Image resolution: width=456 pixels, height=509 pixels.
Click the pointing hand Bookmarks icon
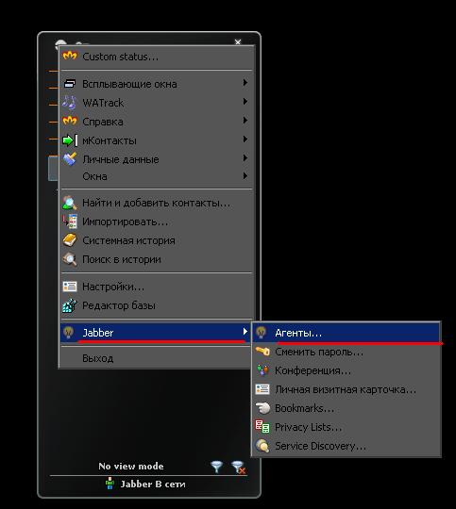[262, 408]
